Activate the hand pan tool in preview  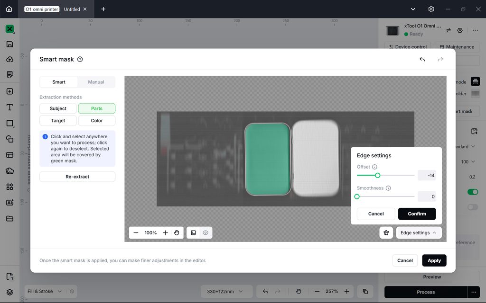click(177, 233)
